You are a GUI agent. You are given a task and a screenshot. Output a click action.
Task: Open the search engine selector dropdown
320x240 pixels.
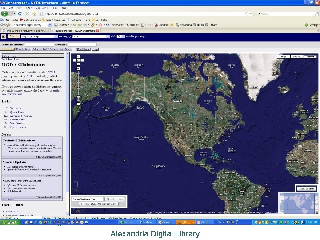click(x=259, y=14)
